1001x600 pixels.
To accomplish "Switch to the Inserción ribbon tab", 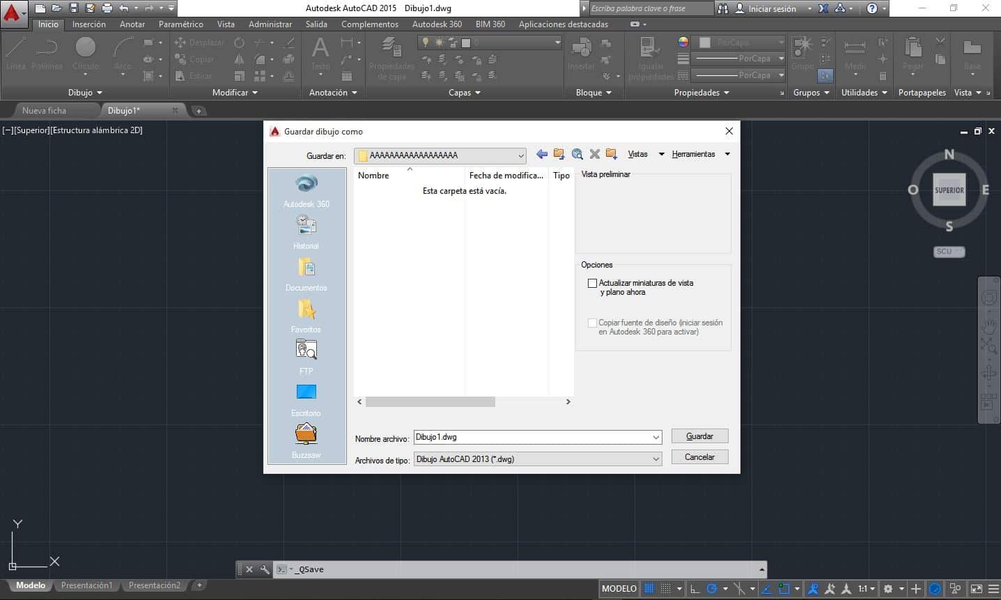I will tap(89, 24).
